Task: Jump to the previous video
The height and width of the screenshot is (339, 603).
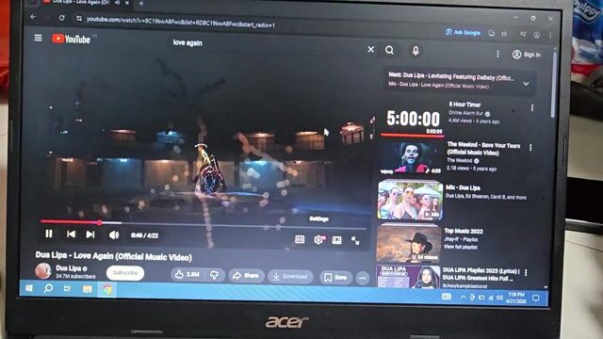Action: pos(72,234)
